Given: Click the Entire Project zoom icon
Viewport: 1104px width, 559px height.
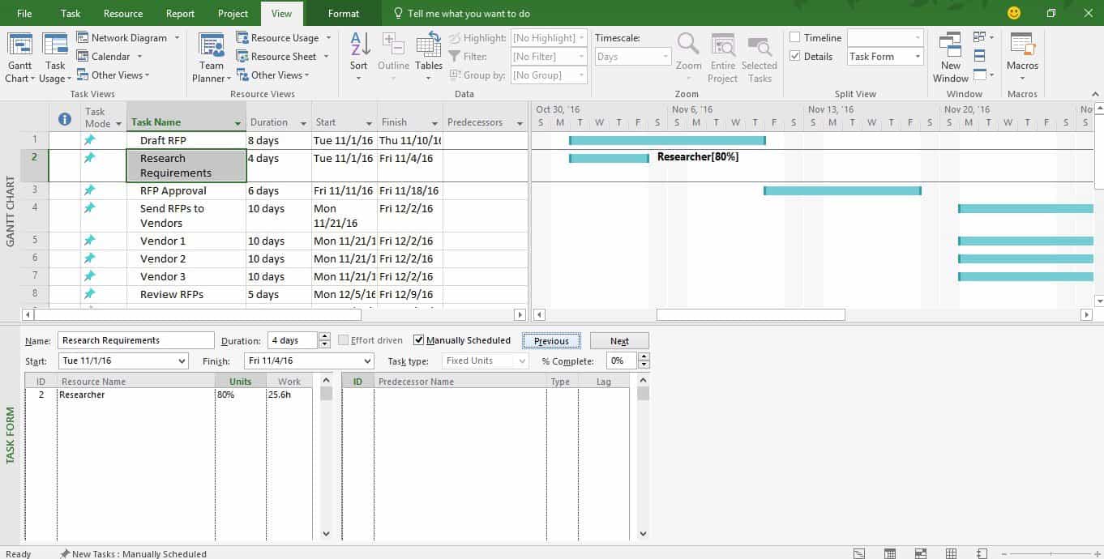Looking at the screenshot, I should click(722, 45).
